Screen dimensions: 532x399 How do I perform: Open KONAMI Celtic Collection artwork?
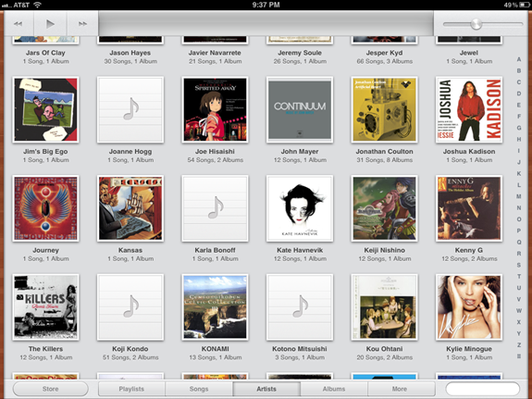click(215, 307)
